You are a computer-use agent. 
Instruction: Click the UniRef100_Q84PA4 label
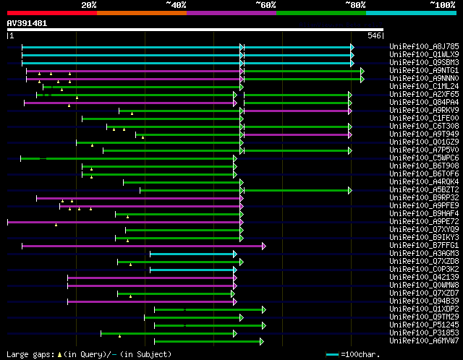tap(424, 103)
